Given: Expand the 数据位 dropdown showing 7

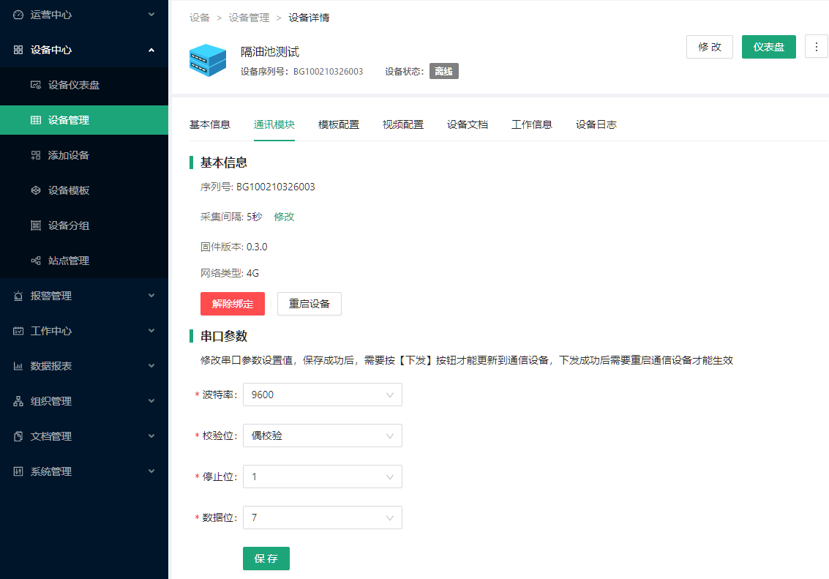Looking at the screenshot, I should click(322, 518).
